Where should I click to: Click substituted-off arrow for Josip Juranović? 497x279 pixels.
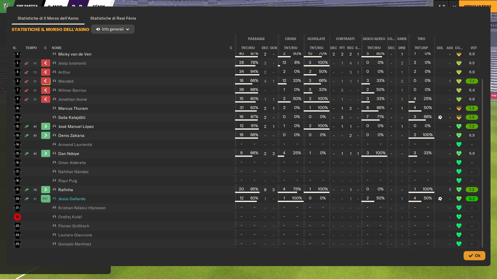[46, 63]
